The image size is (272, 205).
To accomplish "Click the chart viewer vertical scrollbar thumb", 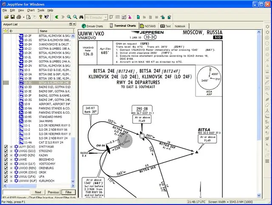I will coord(259,87).
